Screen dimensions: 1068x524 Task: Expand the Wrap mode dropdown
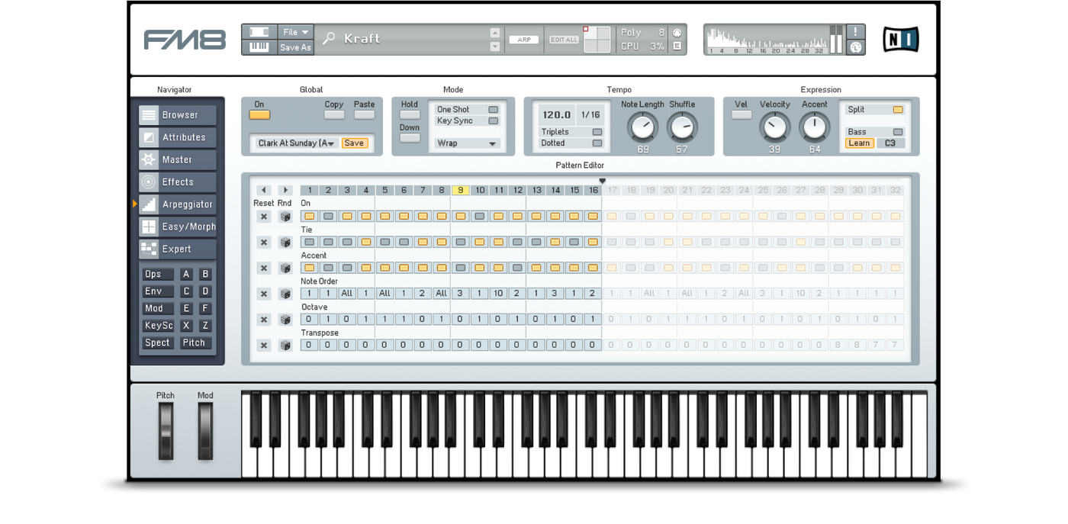[467, 143]
